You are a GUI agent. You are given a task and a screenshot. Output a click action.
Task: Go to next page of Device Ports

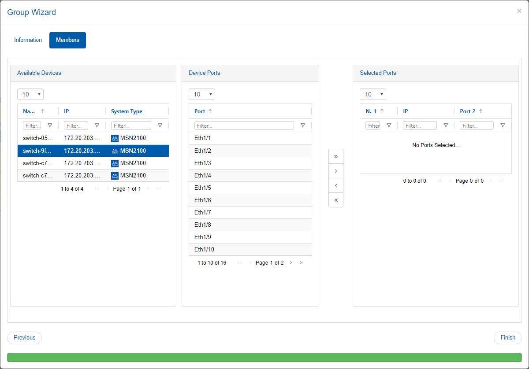291,262
